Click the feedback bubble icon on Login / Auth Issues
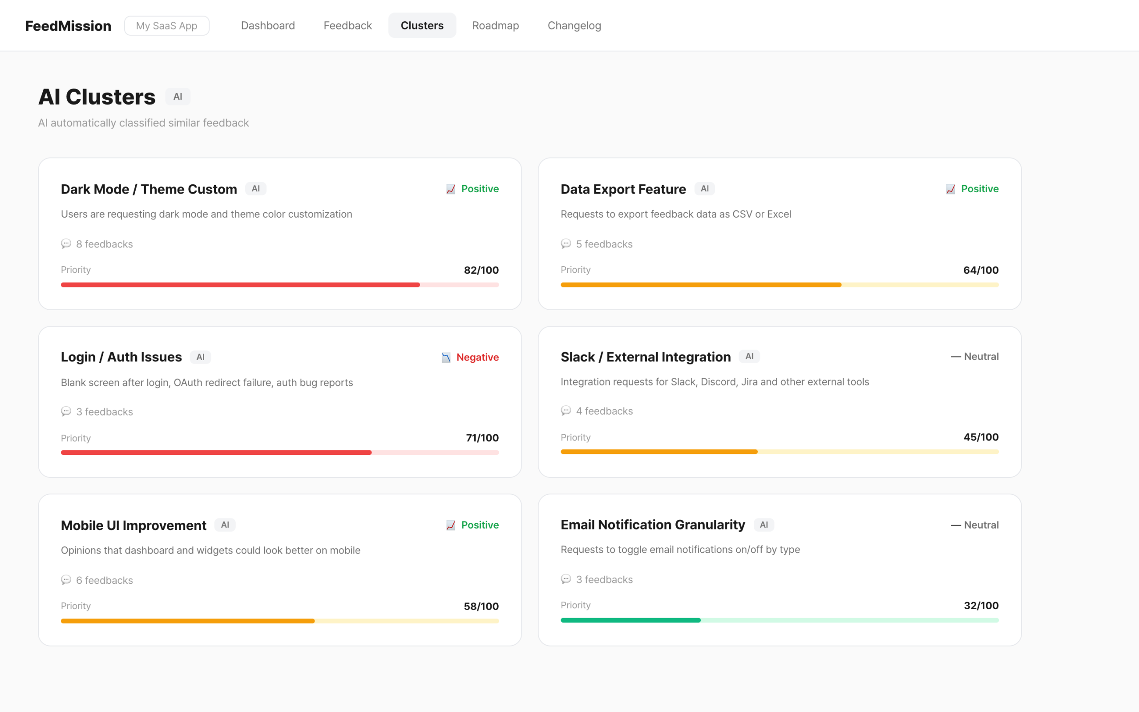 click(66, 412)
